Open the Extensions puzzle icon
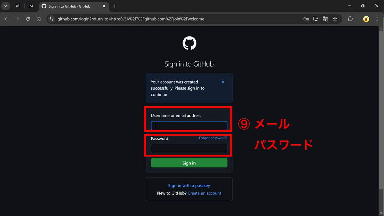Image resolution: width=384 pixels, height=216 pixels. pyautogui.click(x=350, y=19)
